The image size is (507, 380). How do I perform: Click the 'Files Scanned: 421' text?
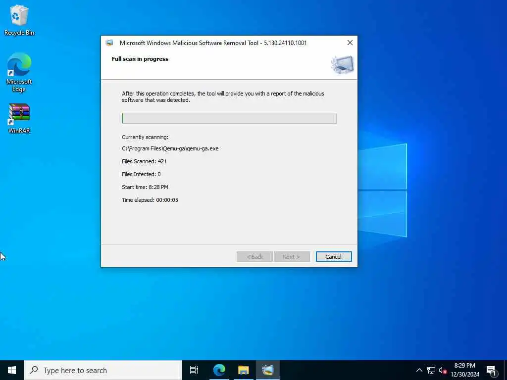pos(144,161)
